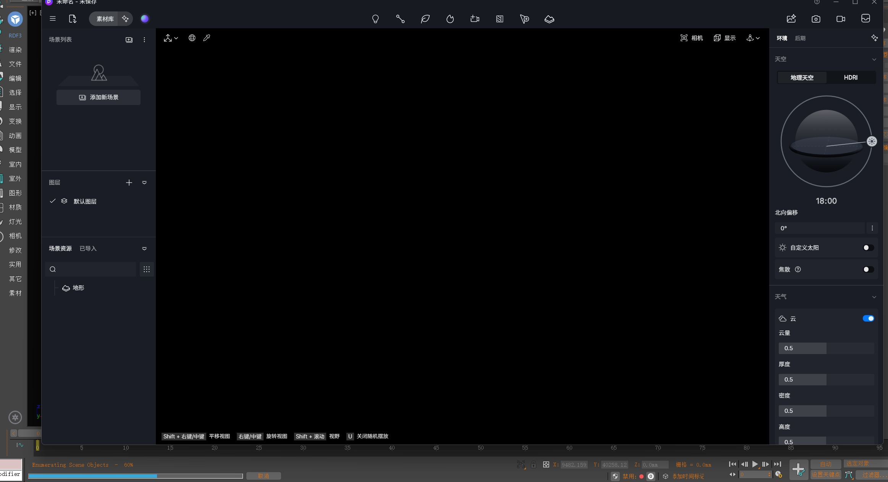
Task: Collapse the 天空 section chevron
Action: pyautogui.click(x=874, y=59)
